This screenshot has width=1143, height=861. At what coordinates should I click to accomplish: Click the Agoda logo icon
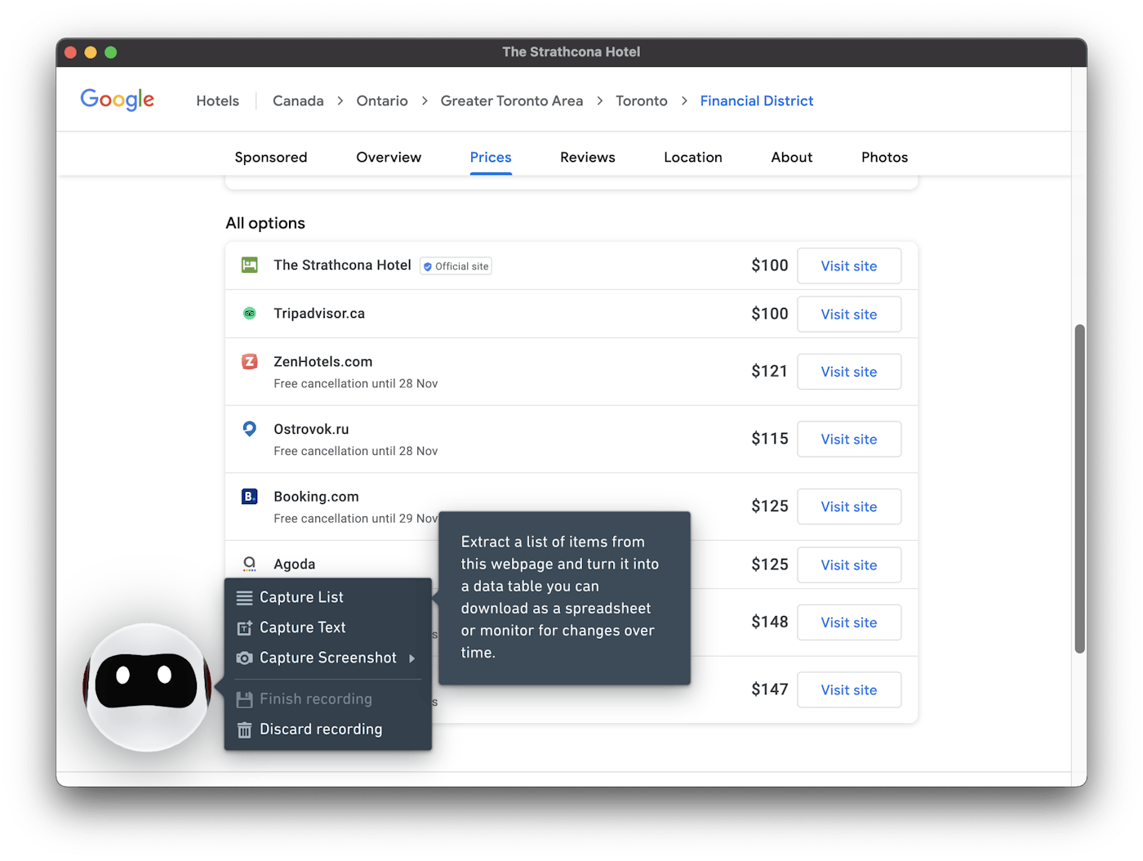click(250, 564)
